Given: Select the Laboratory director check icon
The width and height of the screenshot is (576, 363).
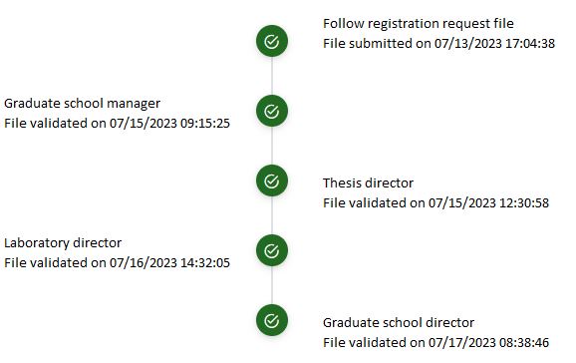Looking at the screenshot, I should (x=272, y=250).
